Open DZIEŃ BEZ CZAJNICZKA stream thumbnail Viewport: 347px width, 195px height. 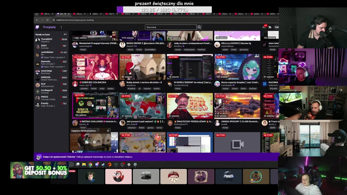point(95,67)
